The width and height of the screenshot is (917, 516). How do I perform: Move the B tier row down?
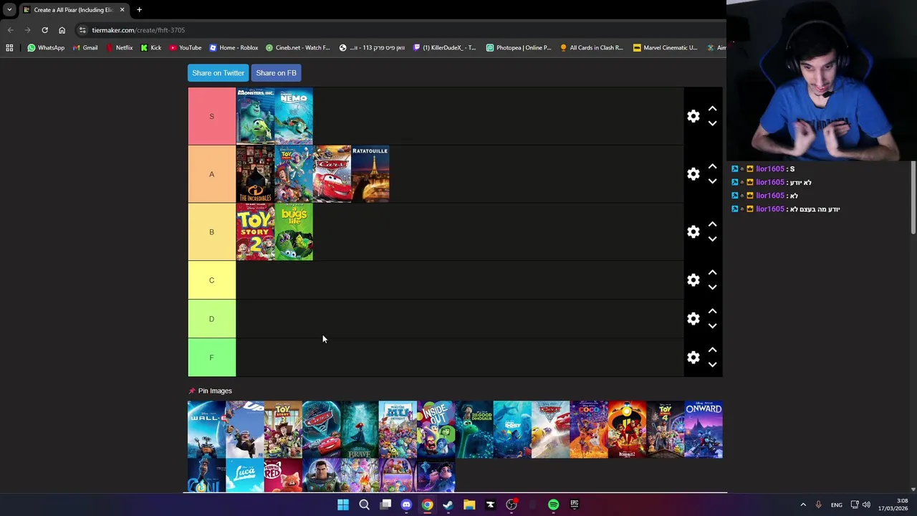(712, 239)
